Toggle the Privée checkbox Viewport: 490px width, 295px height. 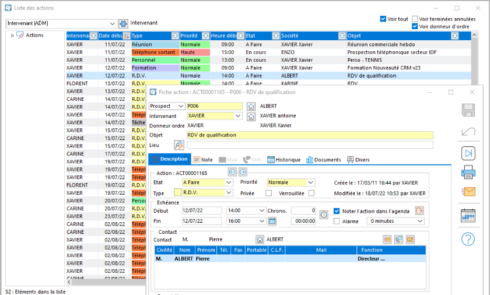pos(268,193)
